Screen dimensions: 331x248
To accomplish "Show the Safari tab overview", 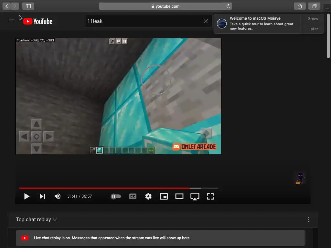I will tap(315, 6).
